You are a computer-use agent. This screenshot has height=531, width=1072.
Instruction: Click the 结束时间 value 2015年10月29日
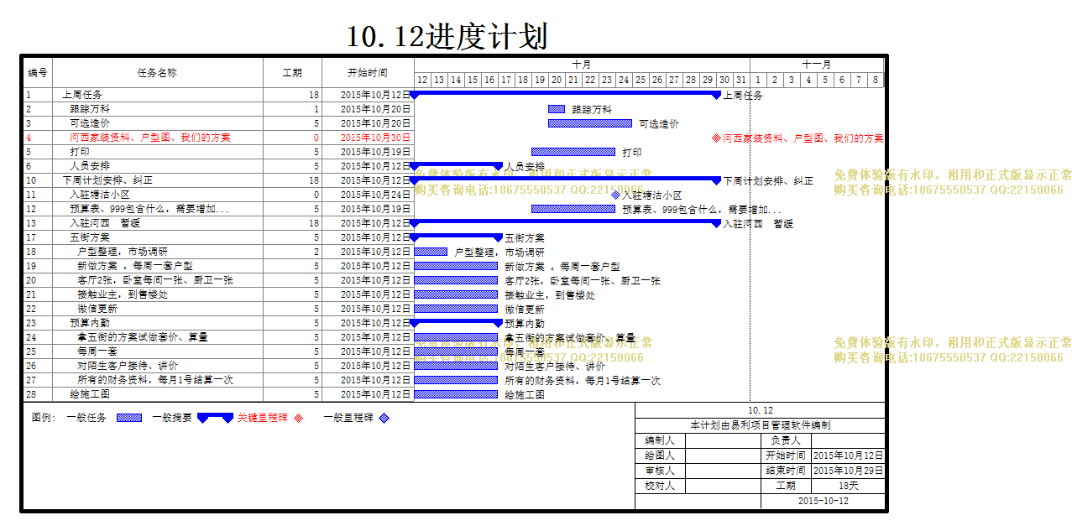(x=848, y=471)
